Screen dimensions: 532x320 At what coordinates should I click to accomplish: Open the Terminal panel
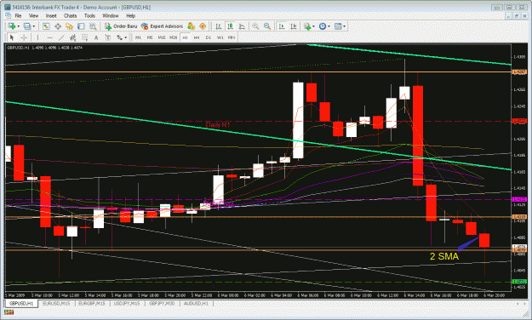[x=81, y=26]
